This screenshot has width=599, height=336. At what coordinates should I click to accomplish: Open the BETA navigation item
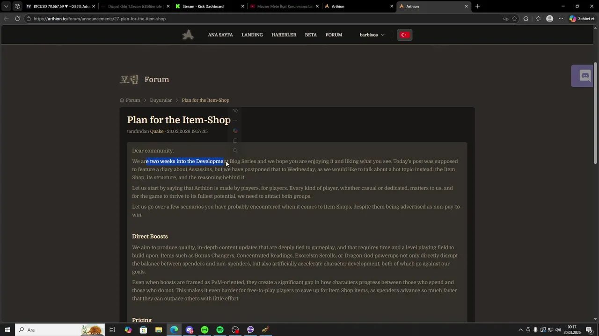(311, 35)
